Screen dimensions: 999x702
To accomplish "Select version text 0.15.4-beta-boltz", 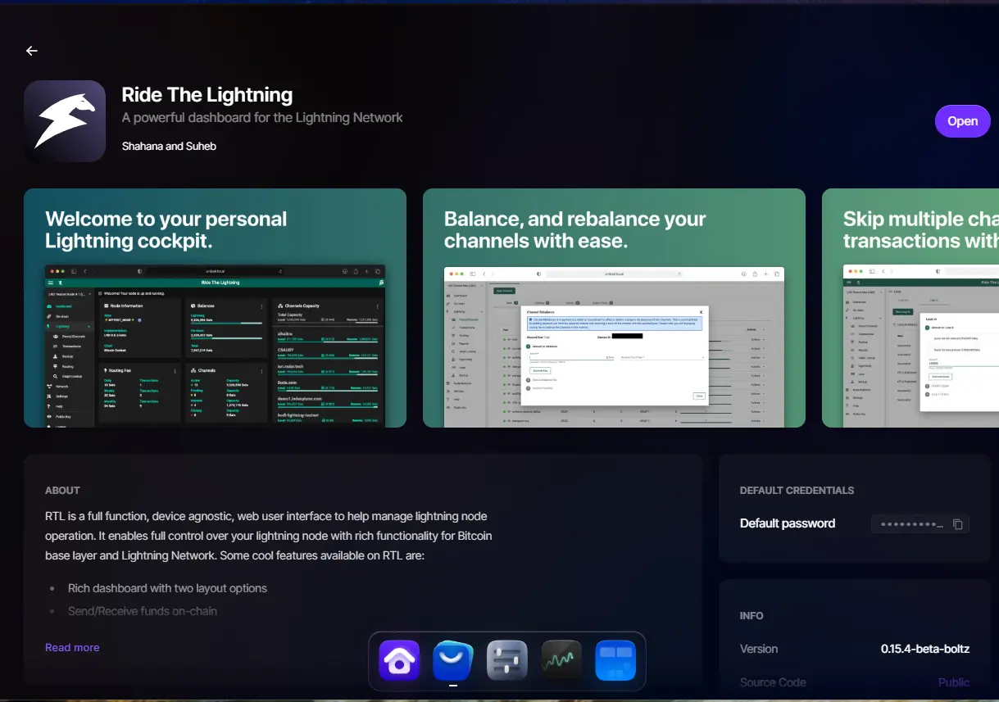I will (x=925, y=649).
